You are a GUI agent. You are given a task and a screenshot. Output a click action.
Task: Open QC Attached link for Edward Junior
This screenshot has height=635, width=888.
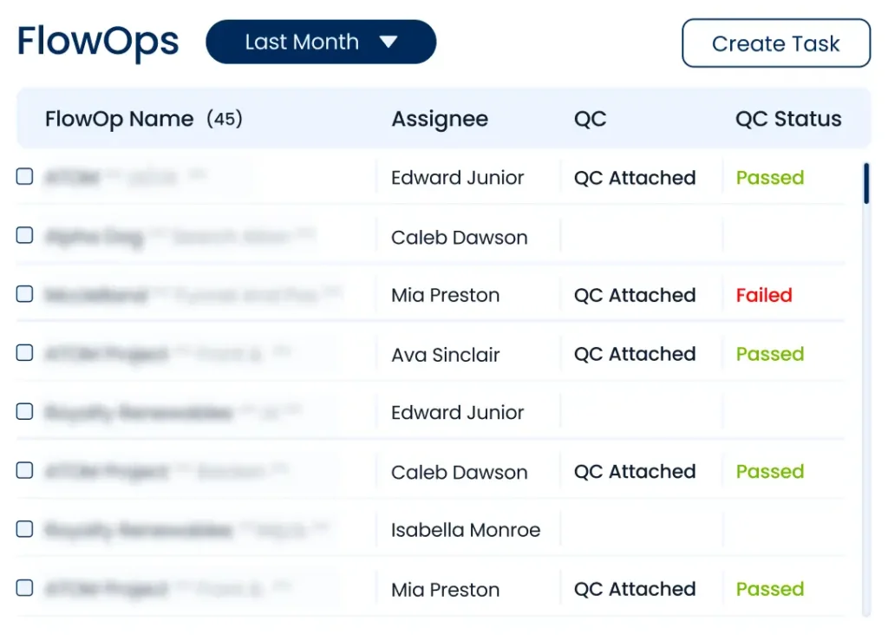point(635,178)
